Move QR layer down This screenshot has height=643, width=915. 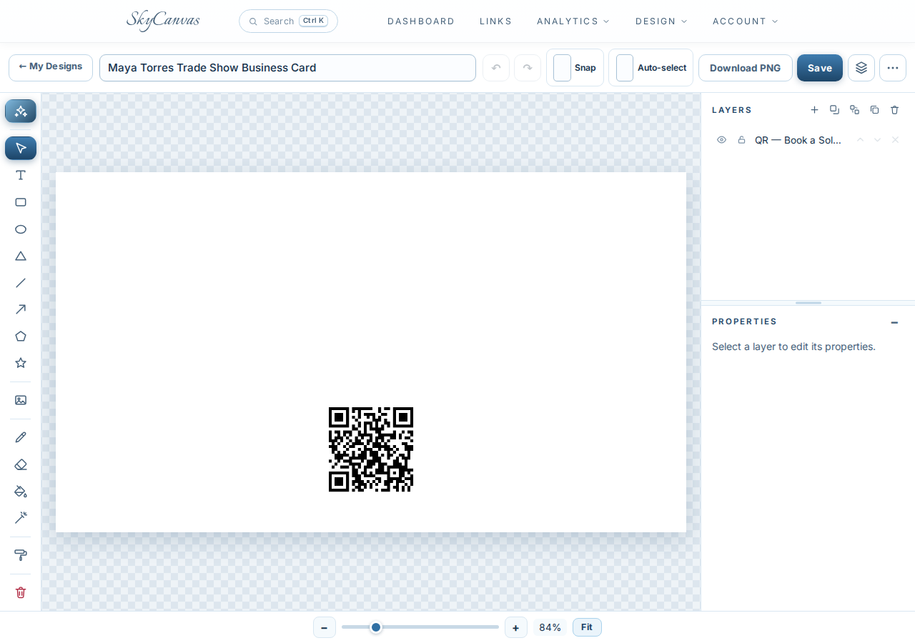click(877, 140)
